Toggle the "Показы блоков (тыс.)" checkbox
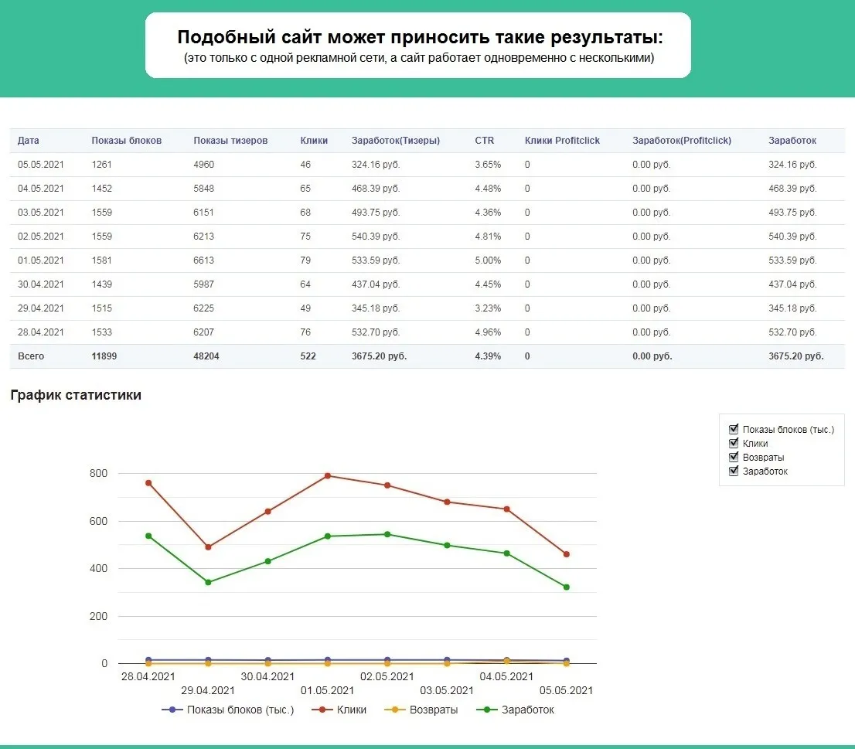This screenshot has height=749, width=855. tap(734, 429)
